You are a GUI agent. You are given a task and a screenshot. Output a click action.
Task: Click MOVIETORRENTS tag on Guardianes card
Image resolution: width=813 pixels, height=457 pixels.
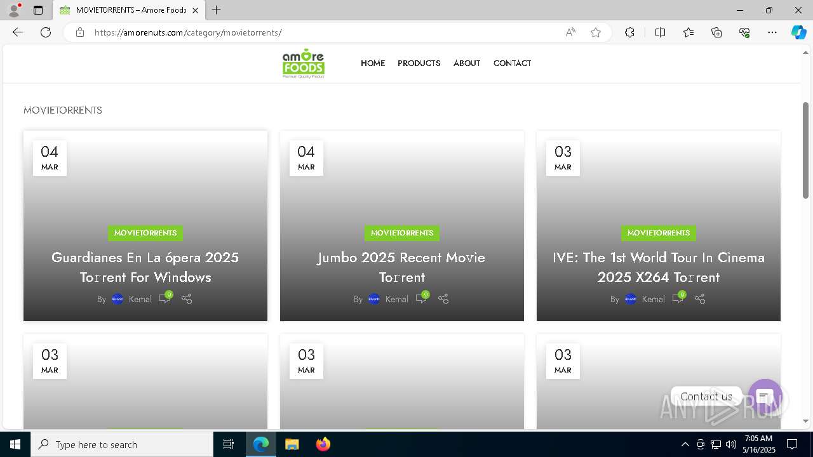[145, 233]
